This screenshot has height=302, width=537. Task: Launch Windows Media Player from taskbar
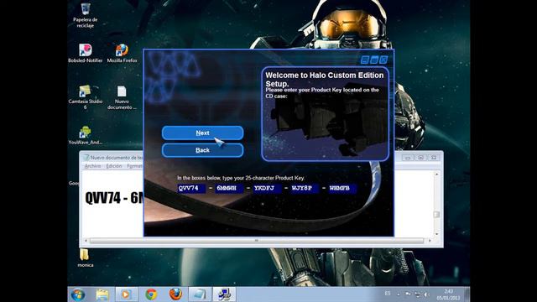(x=127, y=294)
